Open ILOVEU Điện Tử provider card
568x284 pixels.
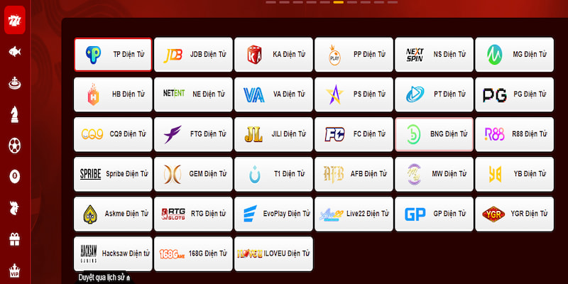point(273,253)
